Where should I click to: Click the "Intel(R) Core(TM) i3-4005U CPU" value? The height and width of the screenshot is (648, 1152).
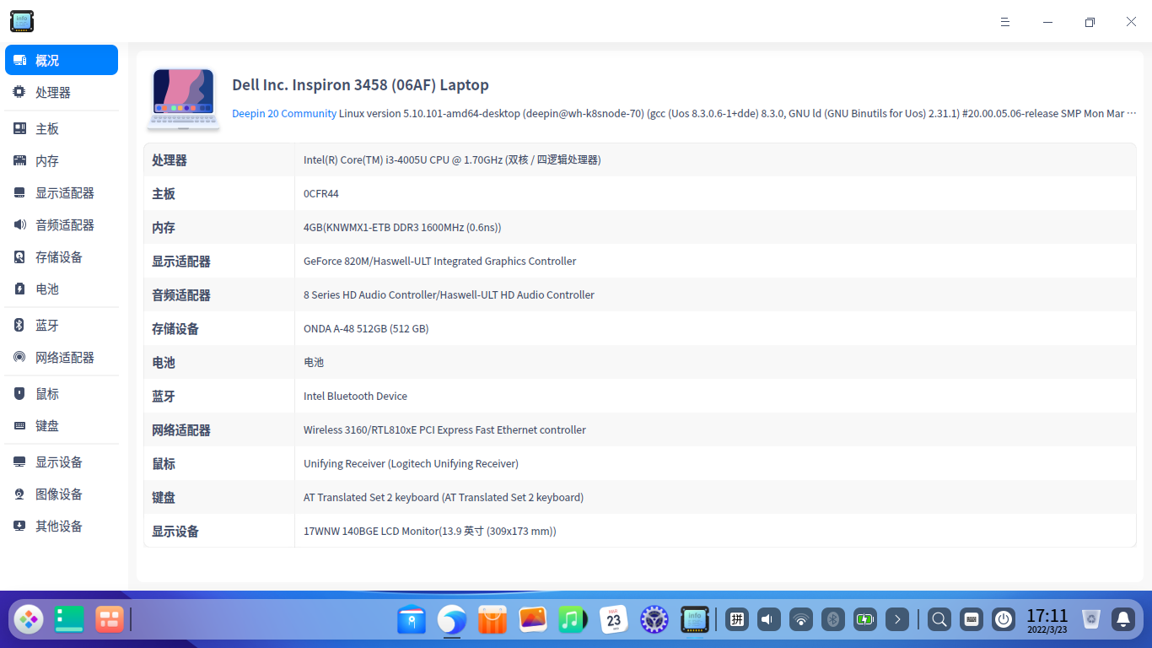coord(452,159)
